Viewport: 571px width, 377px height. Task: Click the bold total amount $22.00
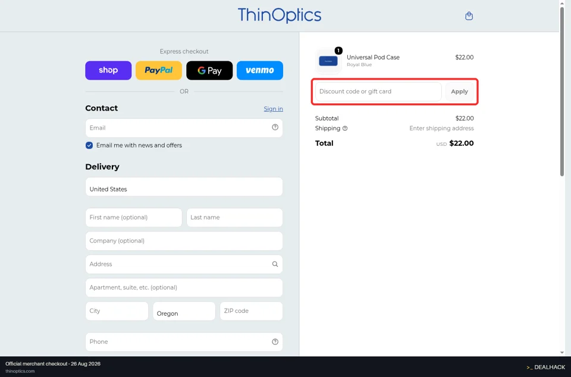coord(462,143)
